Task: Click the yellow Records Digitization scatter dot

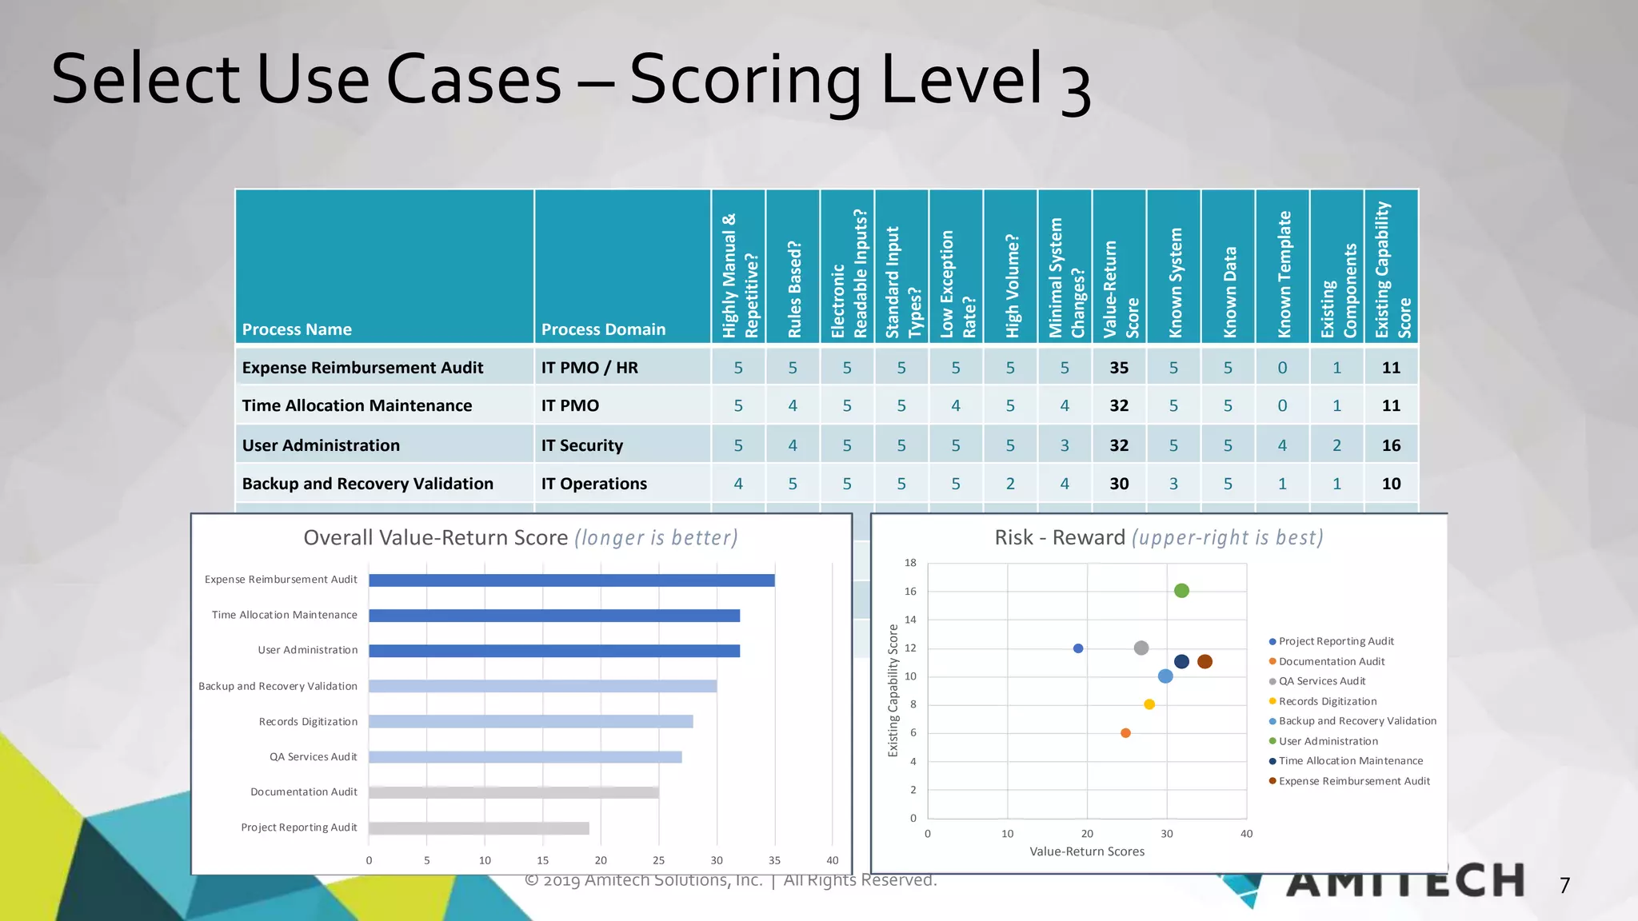Action: click(x=1149, y=704)
